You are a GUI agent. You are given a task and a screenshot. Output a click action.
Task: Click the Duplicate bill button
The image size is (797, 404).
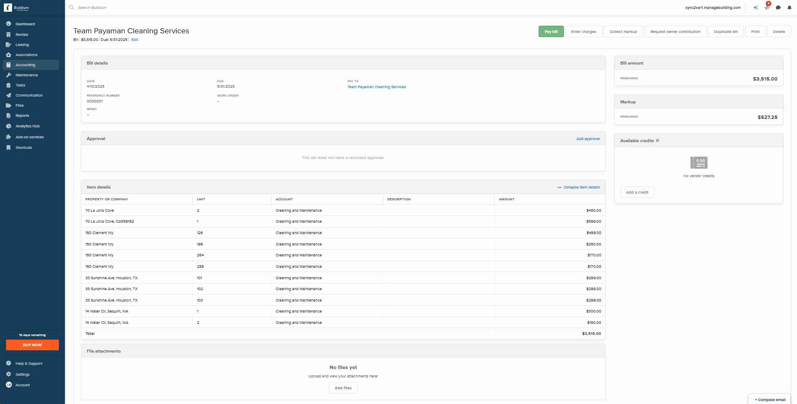726,32
